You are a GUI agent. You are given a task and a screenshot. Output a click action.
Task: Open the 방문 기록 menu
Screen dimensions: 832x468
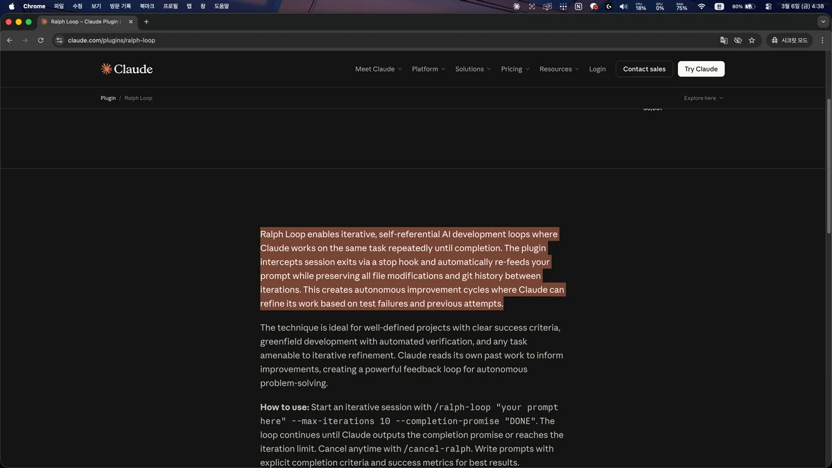coord(121,6)
